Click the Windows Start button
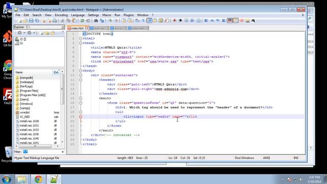Viewport: 327px width, 184px height. [6, 179]
